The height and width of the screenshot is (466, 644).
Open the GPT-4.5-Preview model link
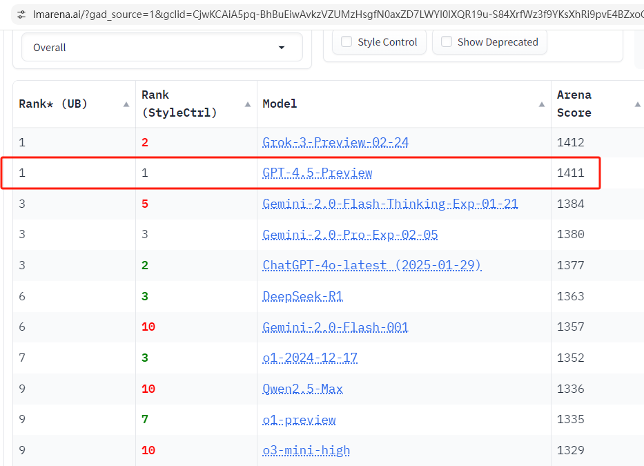click(318, 173)
